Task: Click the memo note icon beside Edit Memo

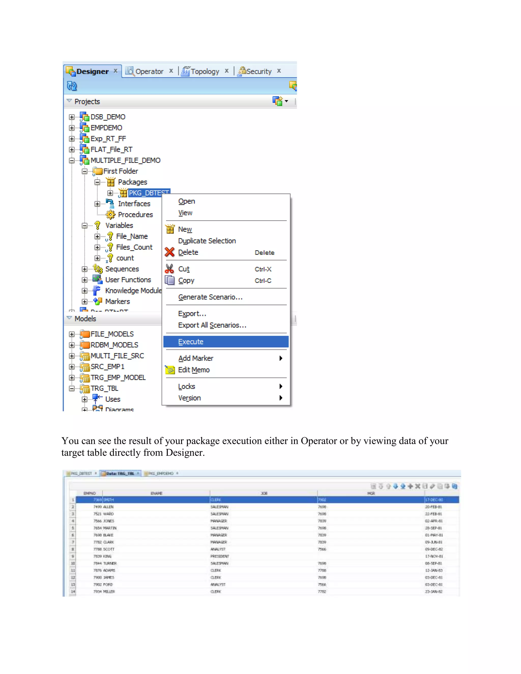Action: (170, 370)
